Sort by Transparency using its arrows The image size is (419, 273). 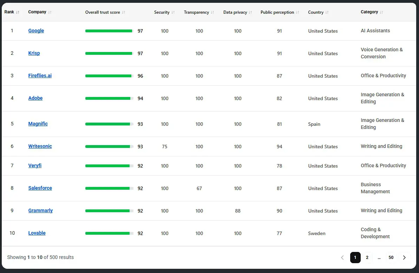[x=212, y=12]
